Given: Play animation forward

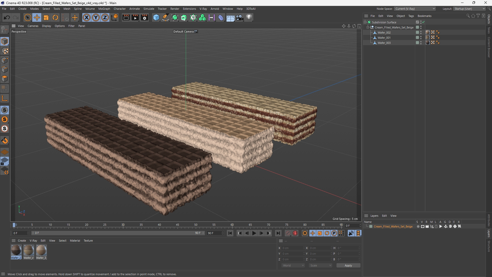Looking at the screenshot, I should tap(254, 233).
